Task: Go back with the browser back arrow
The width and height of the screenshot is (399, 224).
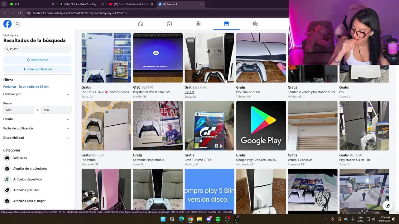Action: (x=5, y=13)
